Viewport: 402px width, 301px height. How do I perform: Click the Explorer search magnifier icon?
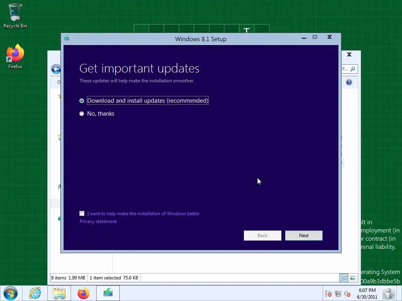353,69
